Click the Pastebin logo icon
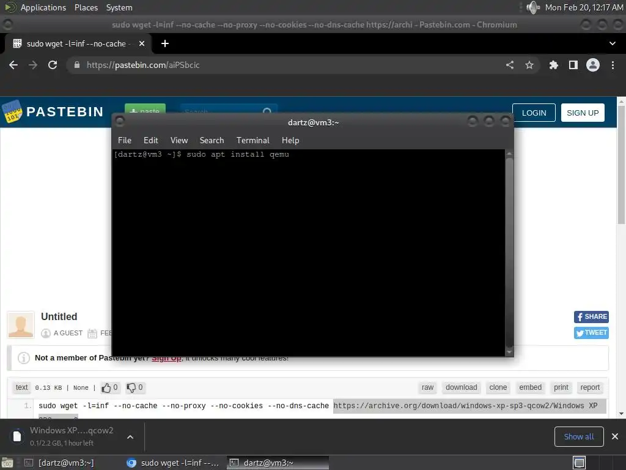Image resolution: width=626 pixels, height=470 pixels. tap(12, 111)
